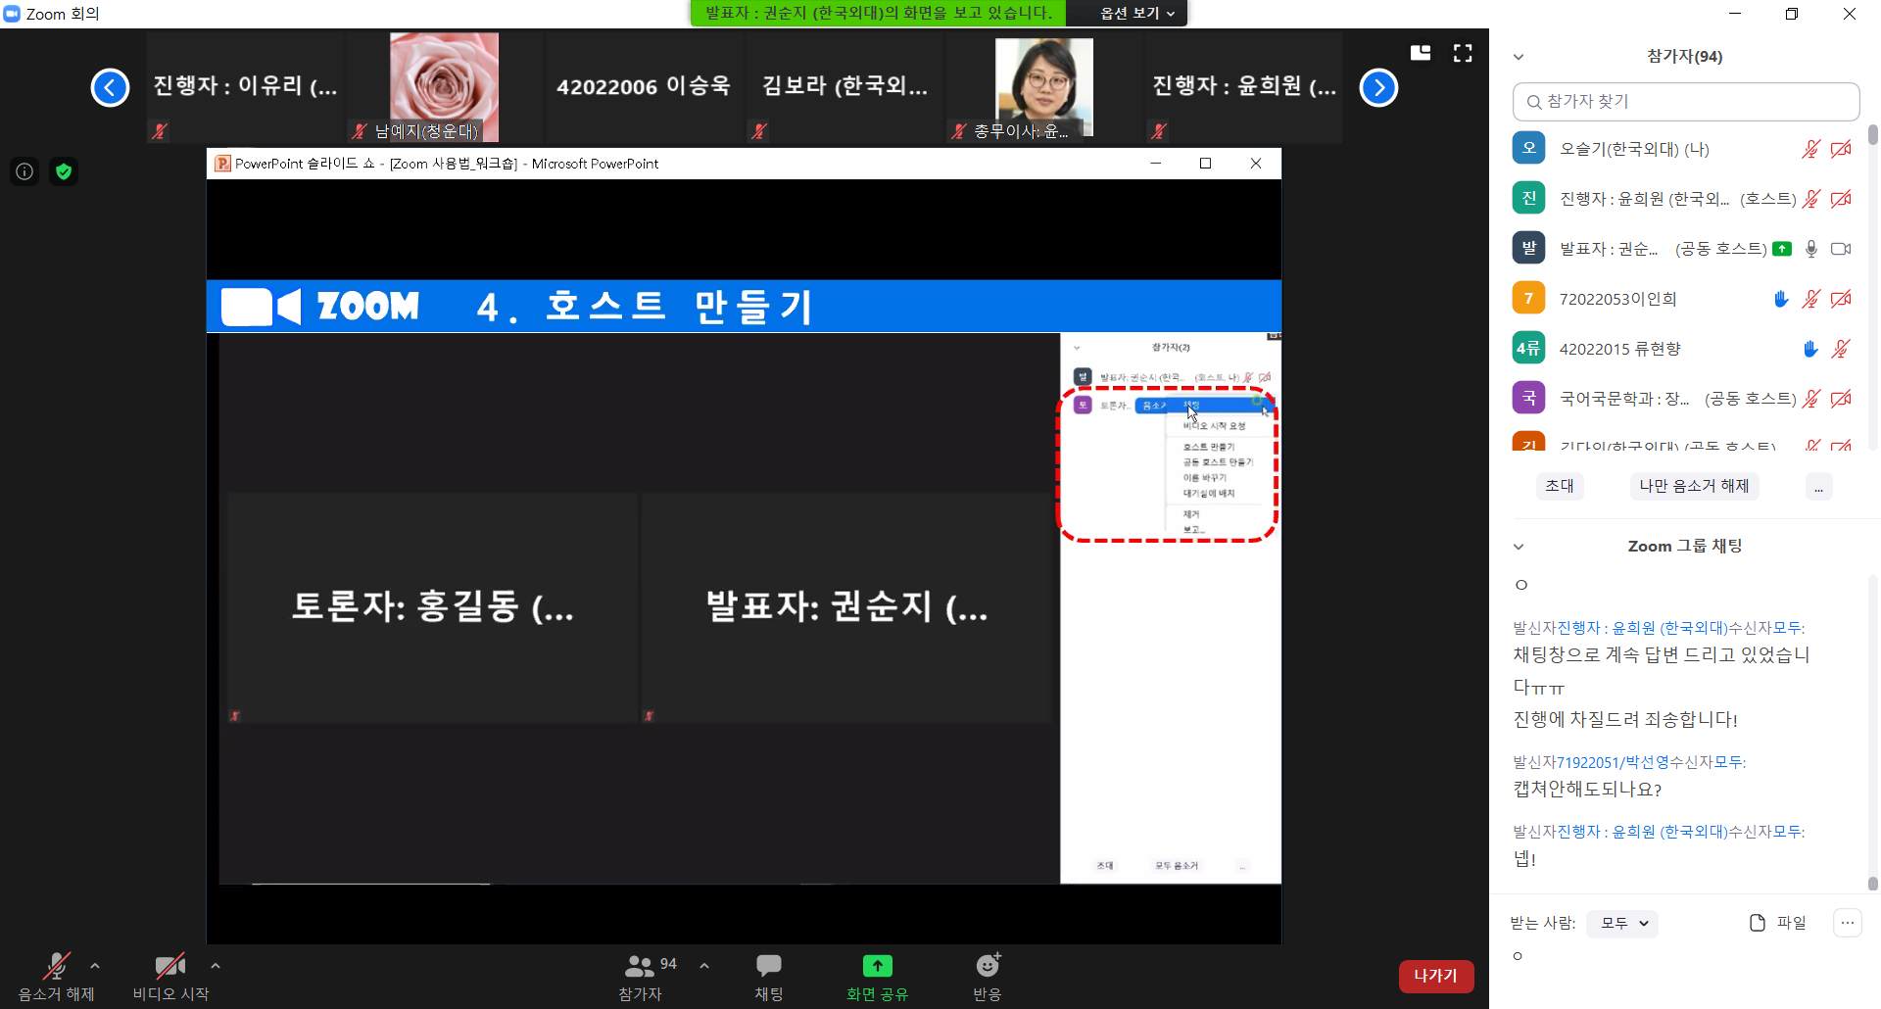Viewport: 1881px width, 1009px height.
Task: Click the 초대 invite button
Action: click(1560, 486)
